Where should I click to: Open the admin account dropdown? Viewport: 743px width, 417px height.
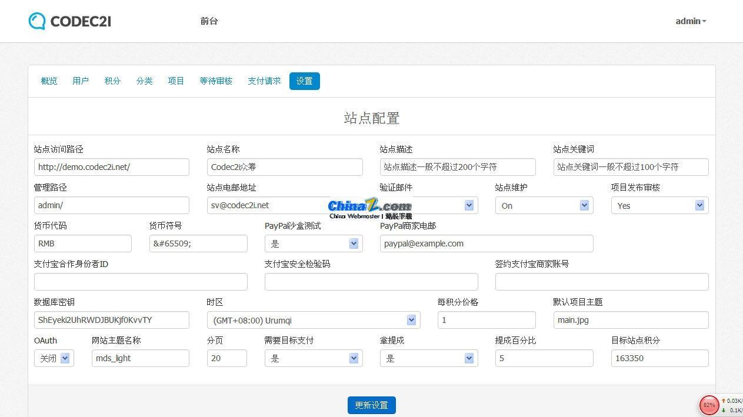tap(690, 21)
